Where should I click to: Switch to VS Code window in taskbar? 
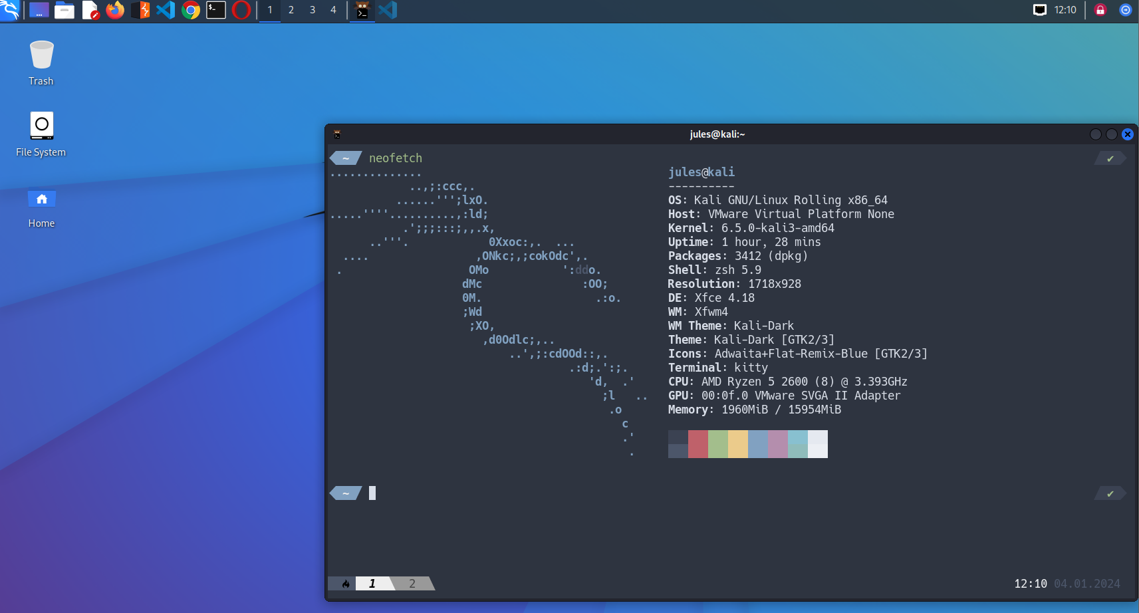click(x=388, y=10)
